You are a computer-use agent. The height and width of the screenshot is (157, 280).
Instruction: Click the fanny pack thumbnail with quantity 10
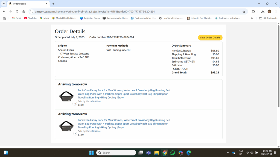click(x=66, y=96)
